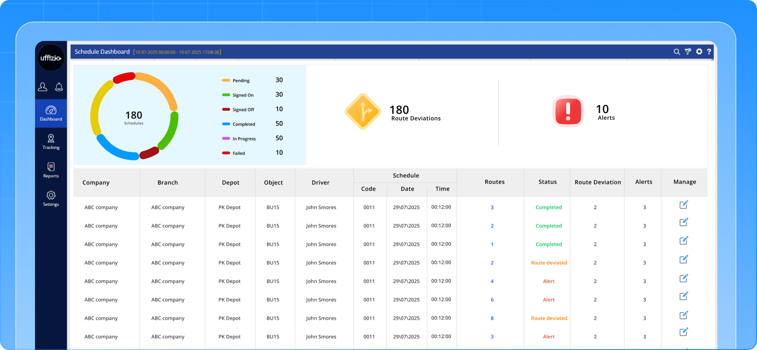
Task: Open the settings gear in header bar
Action: pyautogui.click(x=699, y=52)
